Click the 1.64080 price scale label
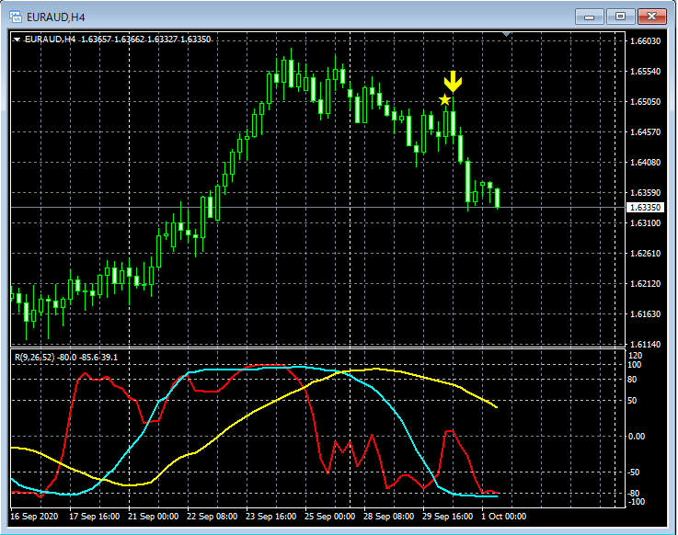Viewport: 678px width, 535px height. click(645, 163)
